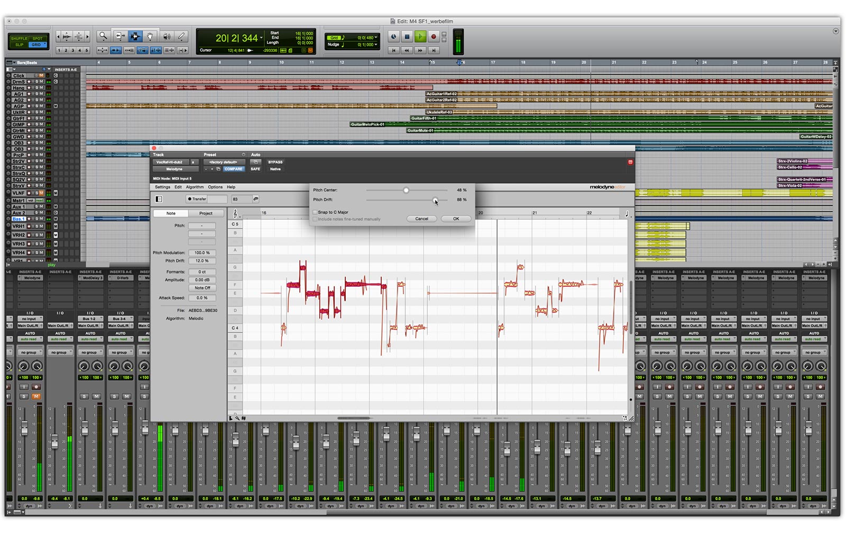
Task: Open Grid value dropdown
Action: 376,38
